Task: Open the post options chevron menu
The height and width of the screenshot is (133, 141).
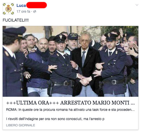Action: coord(137,5)
